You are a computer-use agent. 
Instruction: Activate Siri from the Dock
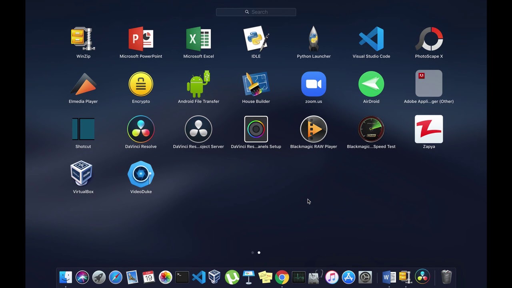[x=82, y=277]
